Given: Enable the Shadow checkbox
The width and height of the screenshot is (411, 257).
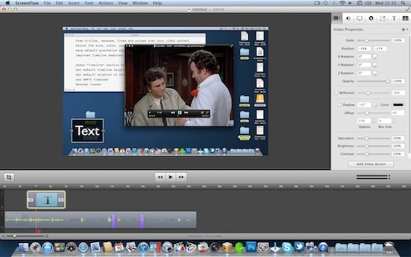Looking at the screenshot, I should click(339, 104).
